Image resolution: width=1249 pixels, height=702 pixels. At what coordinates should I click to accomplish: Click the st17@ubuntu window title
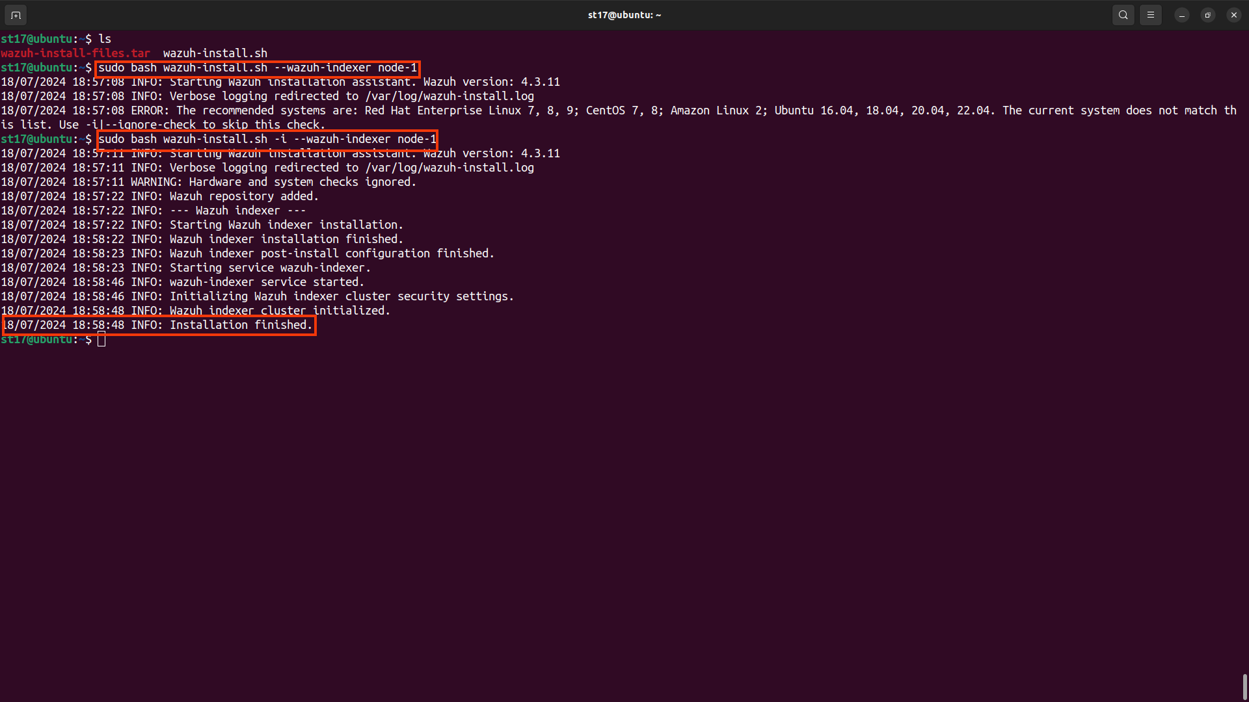[x=624, y=15]
